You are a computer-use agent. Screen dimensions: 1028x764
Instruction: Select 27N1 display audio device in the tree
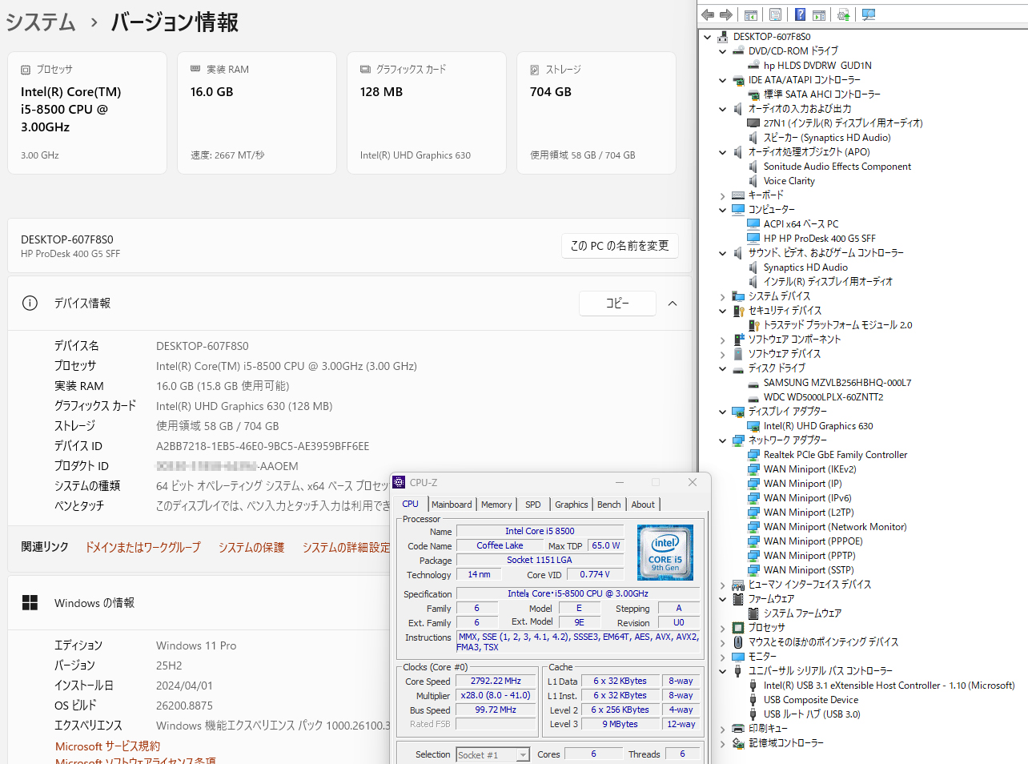843,123
